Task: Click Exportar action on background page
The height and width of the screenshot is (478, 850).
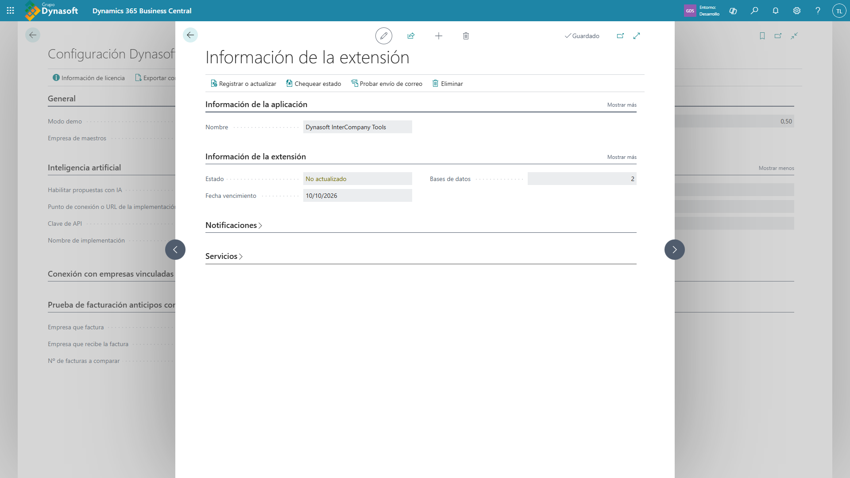Action: (155, 78)
